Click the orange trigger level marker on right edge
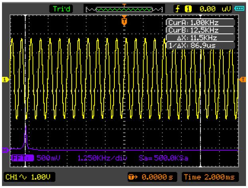The height and width of the screenshot is (188, 248). [x=242, y=80]
